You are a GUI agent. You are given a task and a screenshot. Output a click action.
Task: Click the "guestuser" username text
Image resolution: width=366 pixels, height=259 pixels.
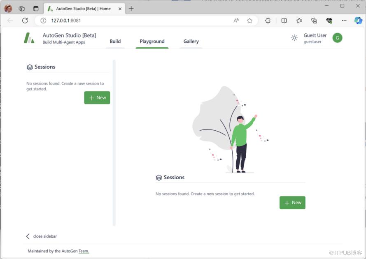click(x=312, y=42)
